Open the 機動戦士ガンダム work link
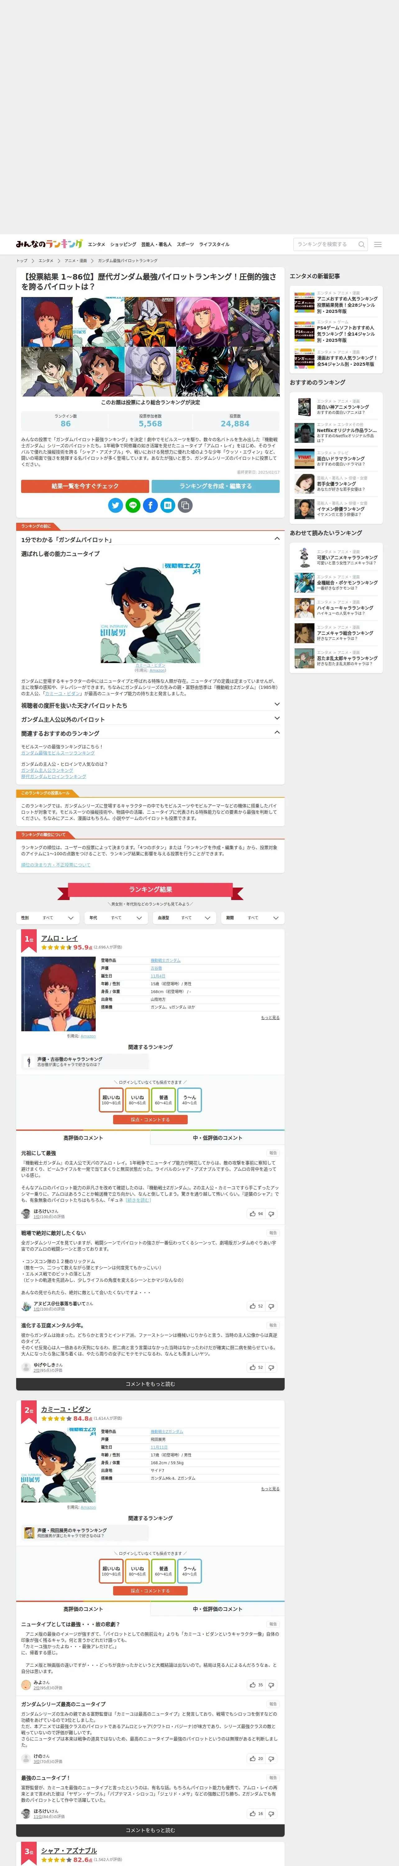 (x=166, y=961)
